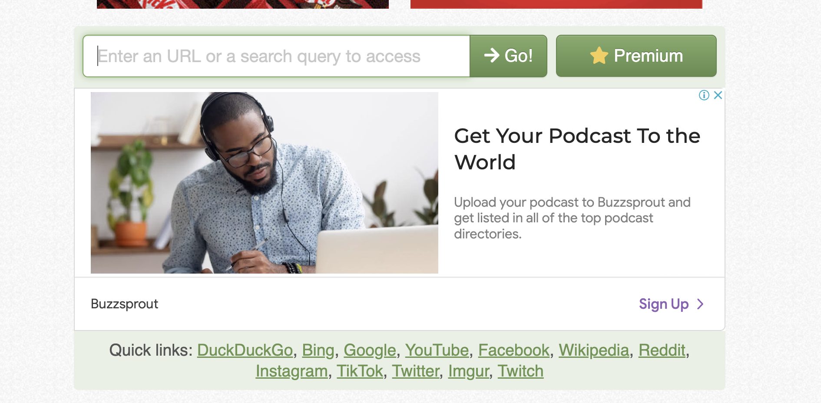Open the YouTube quick link
This screenshot has height=403, width=821.
pos(437,350)
